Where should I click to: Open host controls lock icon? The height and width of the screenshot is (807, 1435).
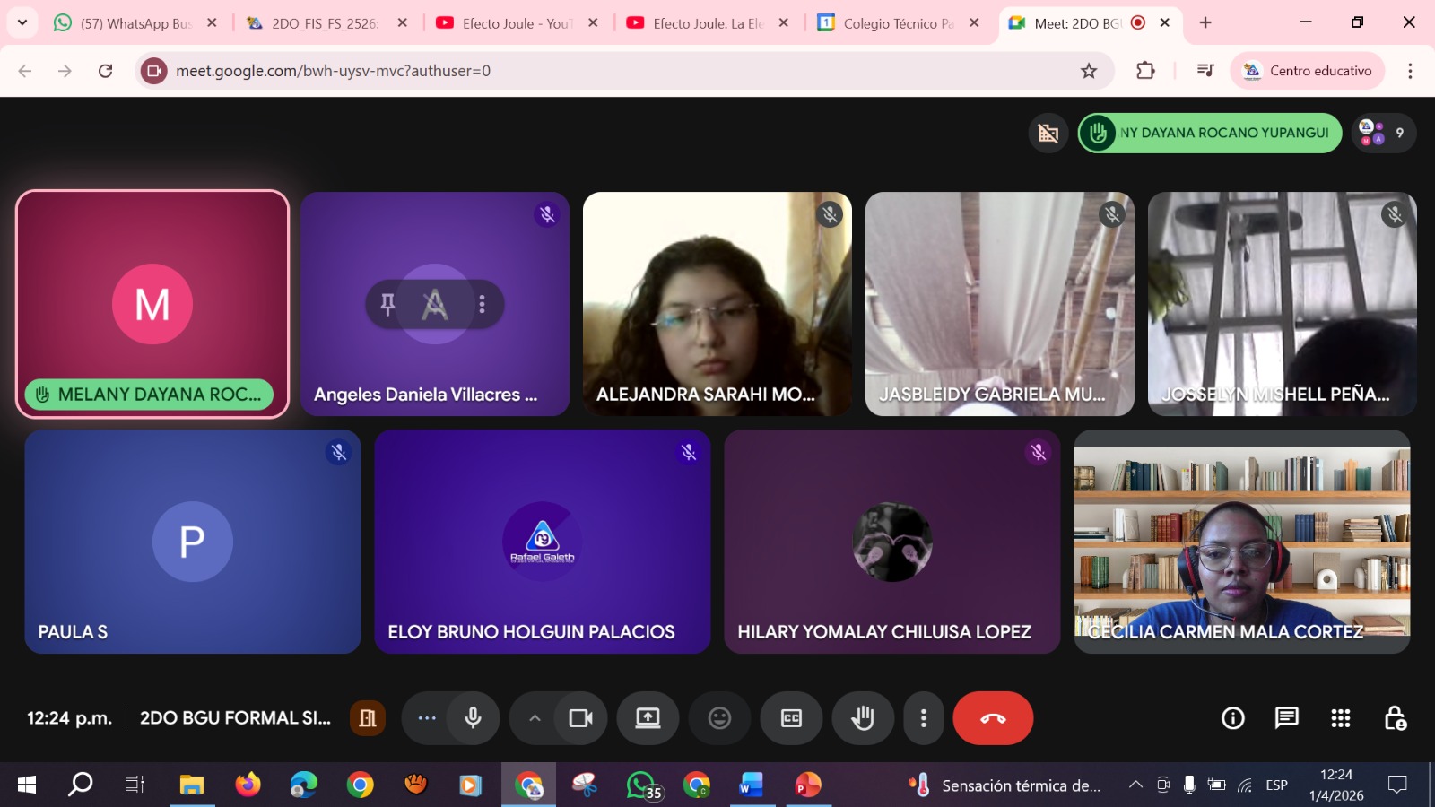[1395, 718]
